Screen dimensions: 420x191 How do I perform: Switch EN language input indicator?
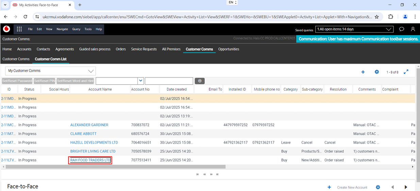pyautogui.click(x=233, y=2)
